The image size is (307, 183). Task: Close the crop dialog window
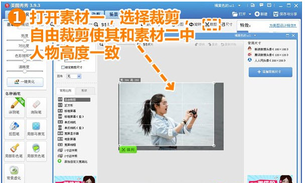coord(293,36)
